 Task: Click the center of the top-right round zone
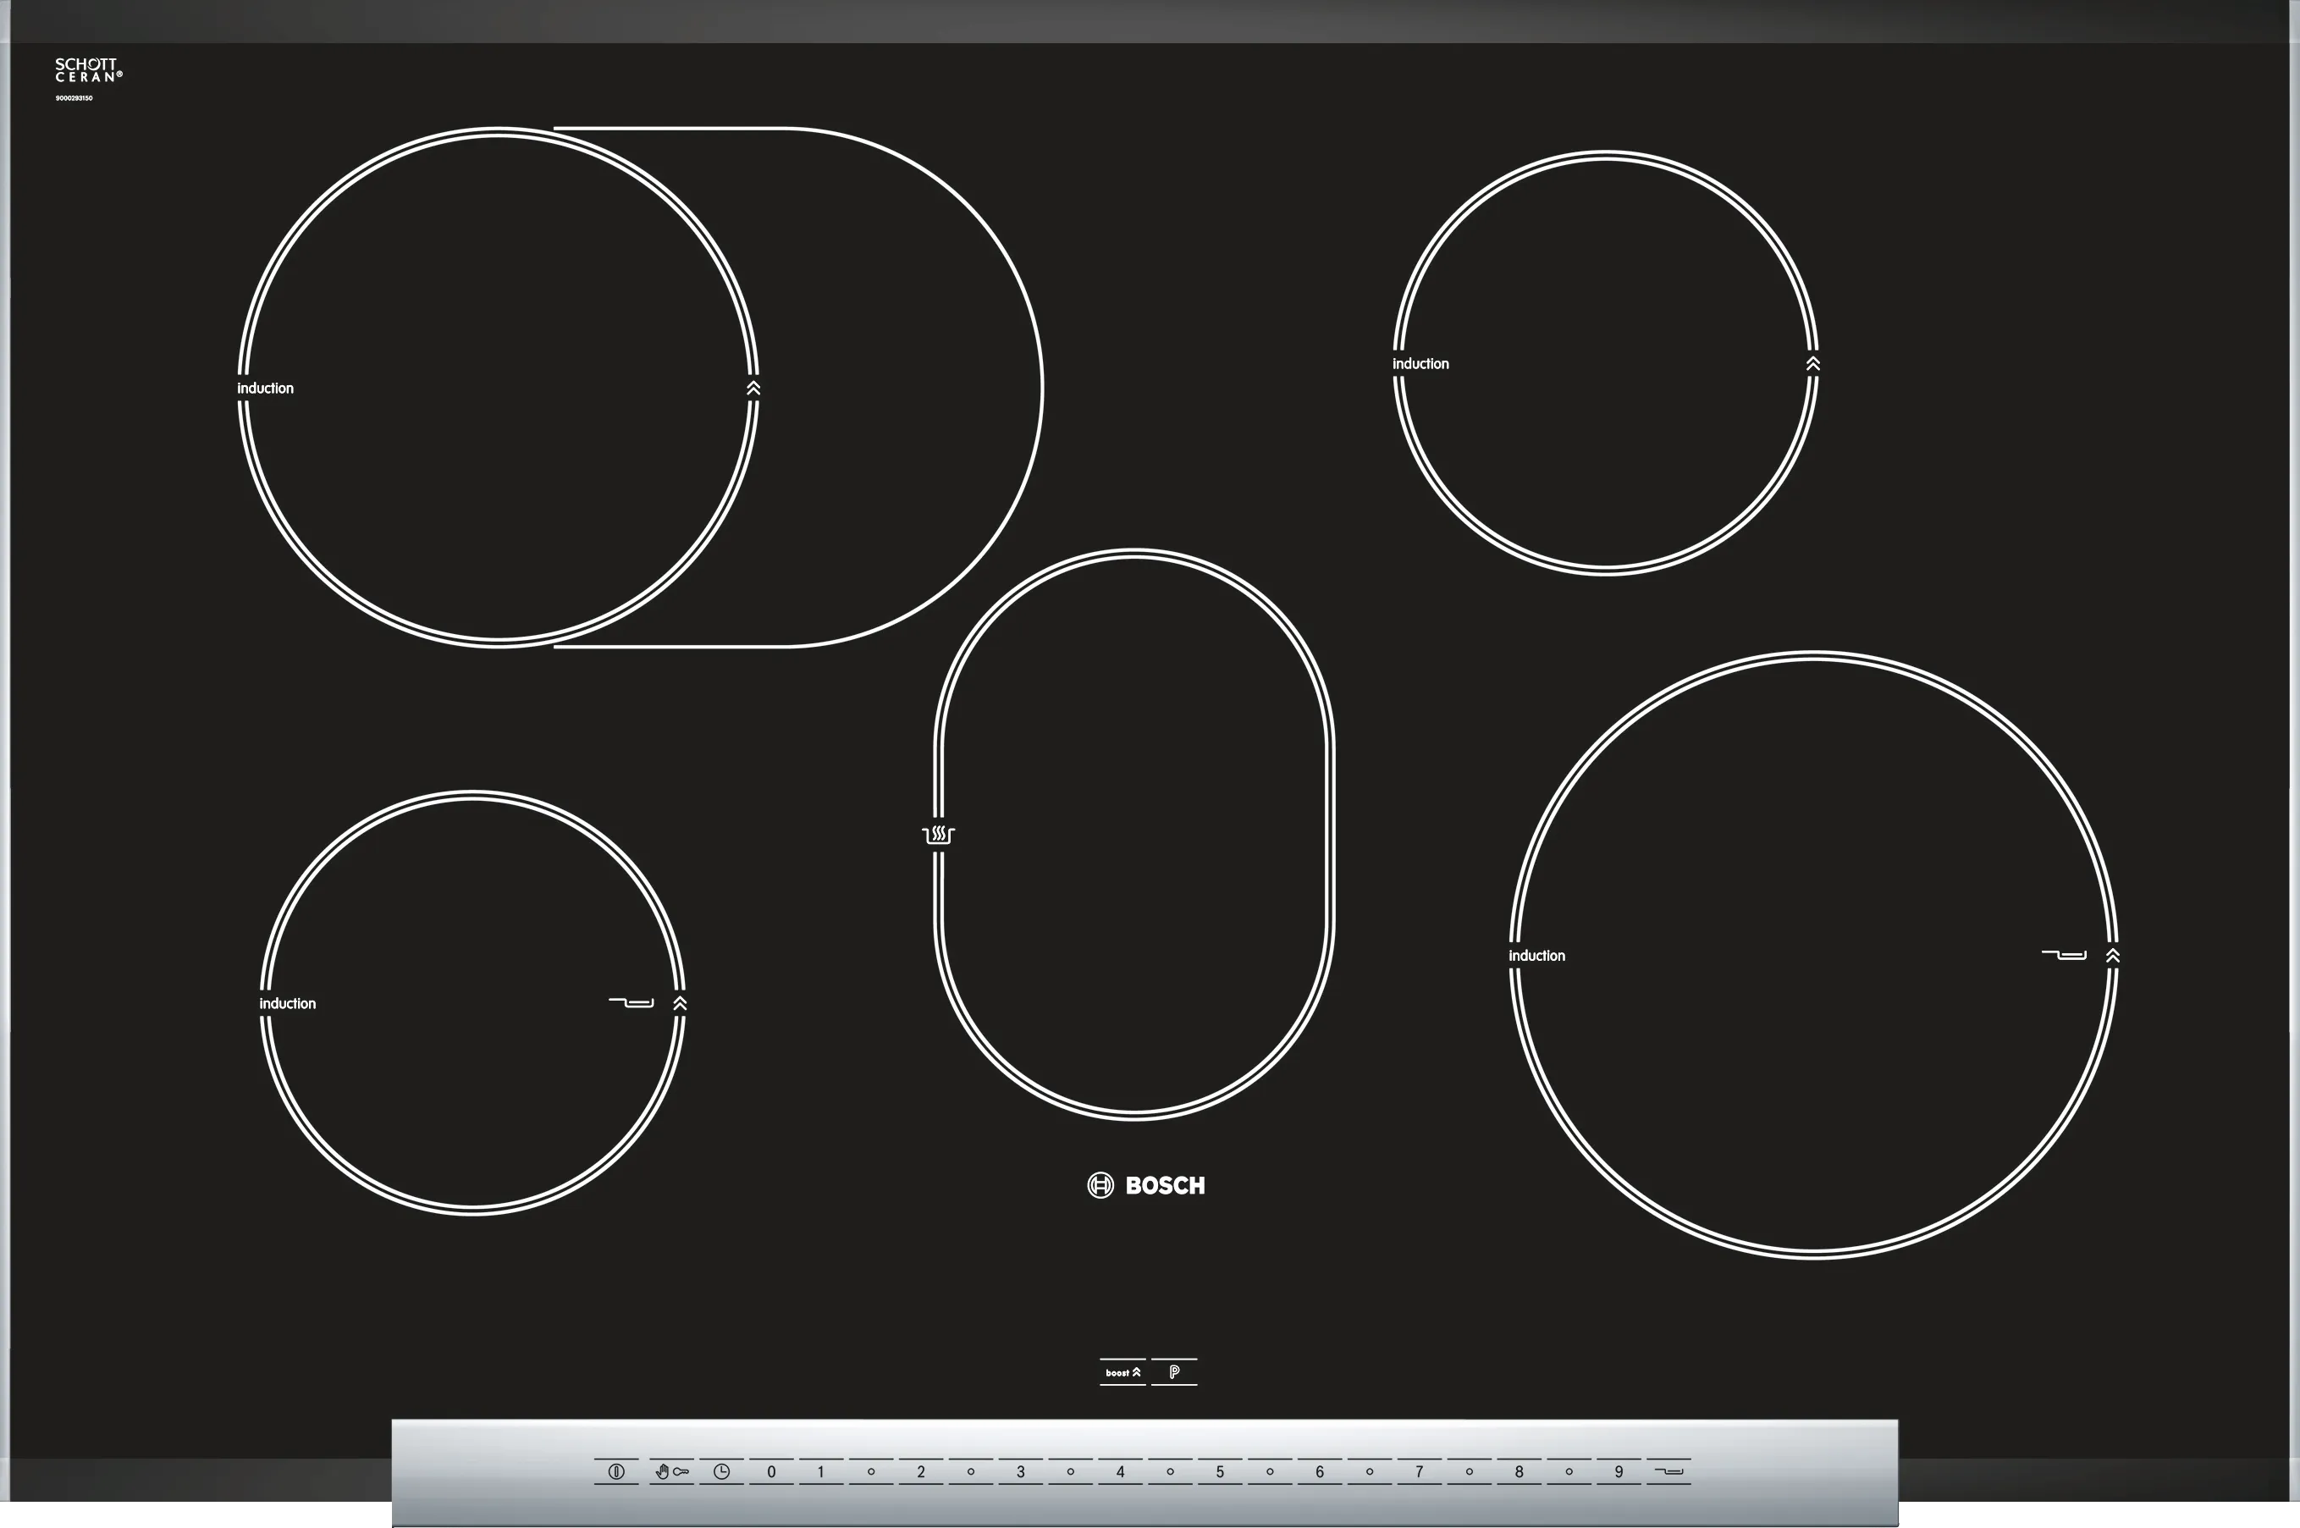1605,363
